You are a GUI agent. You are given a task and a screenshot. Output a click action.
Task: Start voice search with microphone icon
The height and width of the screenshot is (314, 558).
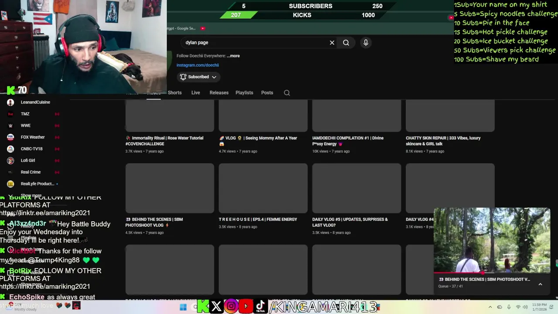pyautogui.click(x=366, y=42)
